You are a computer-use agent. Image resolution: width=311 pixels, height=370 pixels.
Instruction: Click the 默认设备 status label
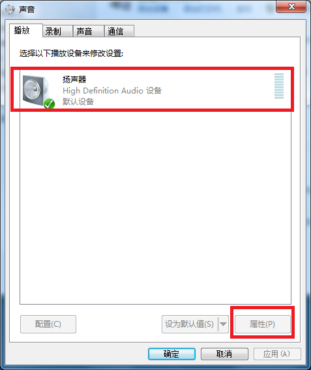point(78,102)
